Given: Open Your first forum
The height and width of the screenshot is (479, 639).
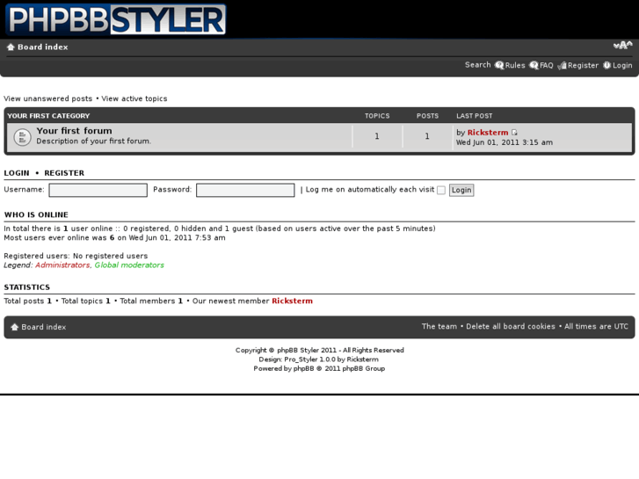Looking at the screenshot, I should [74, 131].
